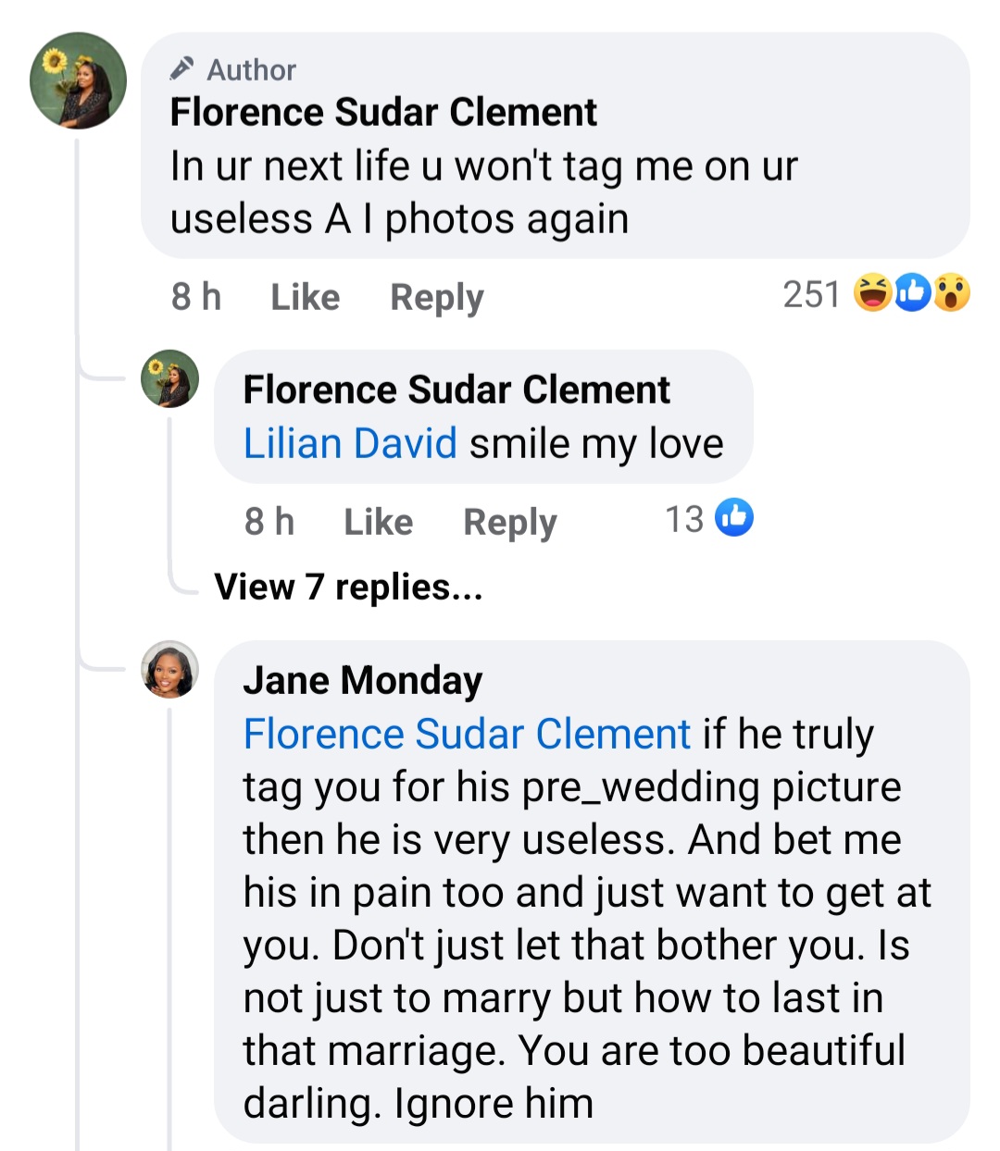Reply to the 'smile my love' comment

click(509, 522)
